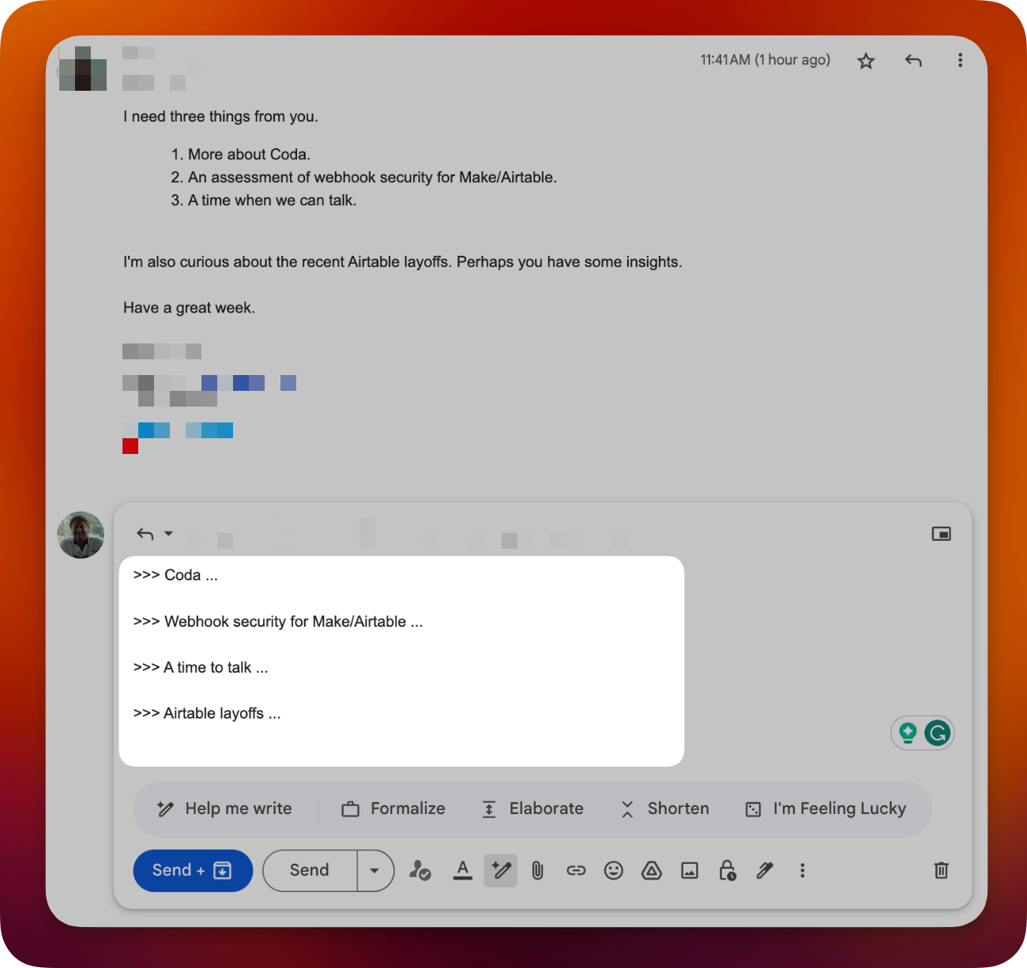Discard the draft with the trash icon
This screenshot has width=1027, height=968.
[941, 870]
